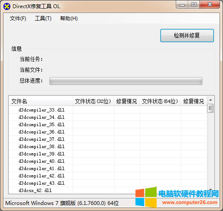
Task: Select d3dcompiler_38.dll row
Action: [x=108, y=146]
